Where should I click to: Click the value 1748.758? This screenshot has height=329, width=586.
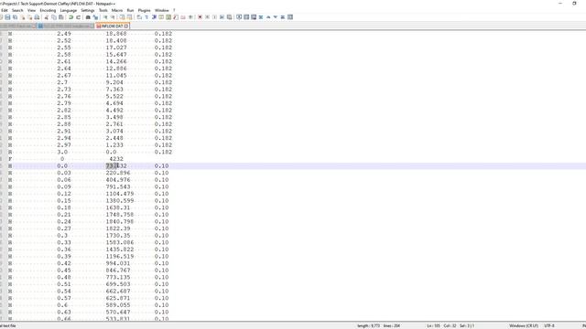pos(120,215)
